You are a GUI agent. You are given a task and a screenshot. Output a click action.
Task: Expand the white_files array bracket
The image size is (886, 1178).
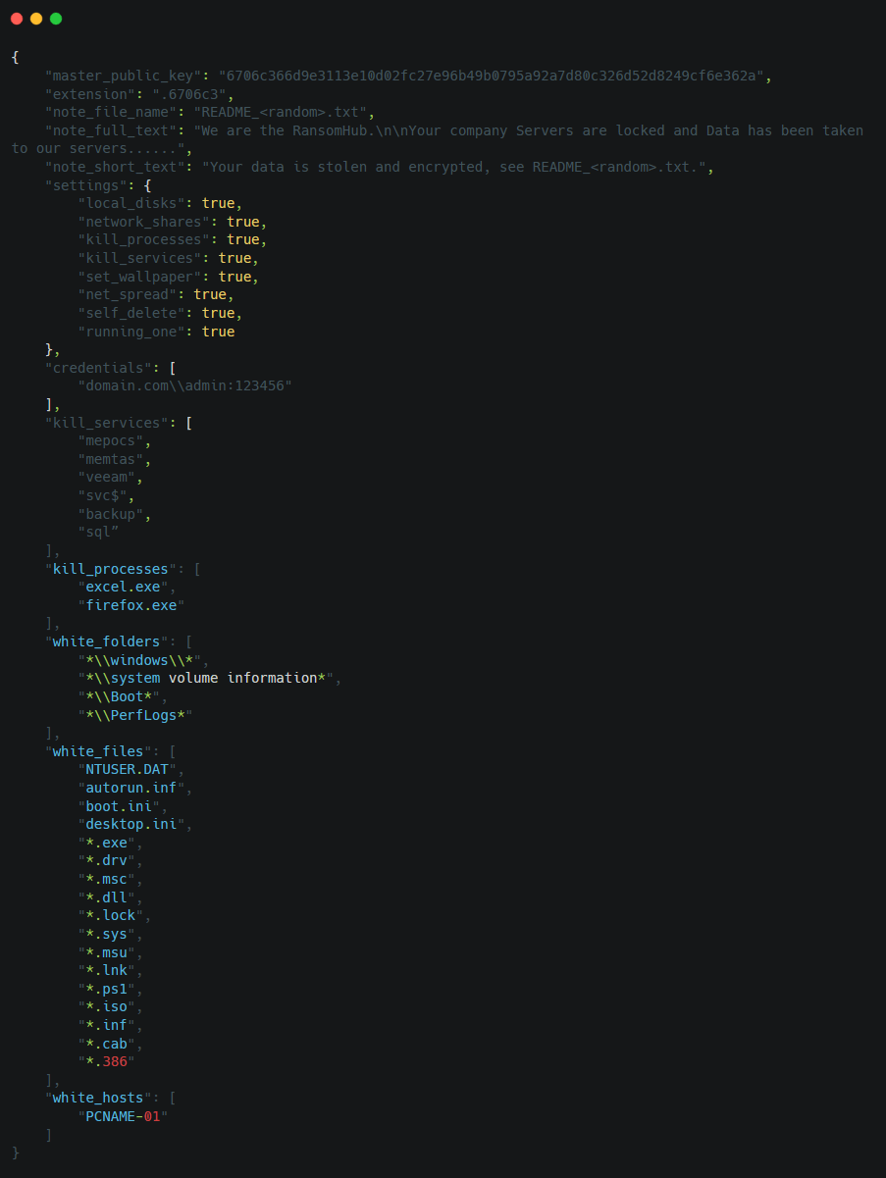point(172,750)
